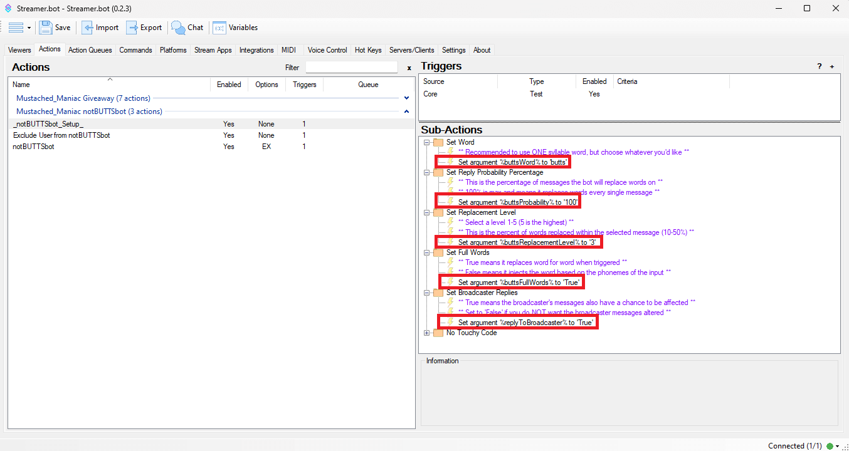Select the _notBUTTSbot_Setup_ action
Screen dimensions: 849x451
212,124
